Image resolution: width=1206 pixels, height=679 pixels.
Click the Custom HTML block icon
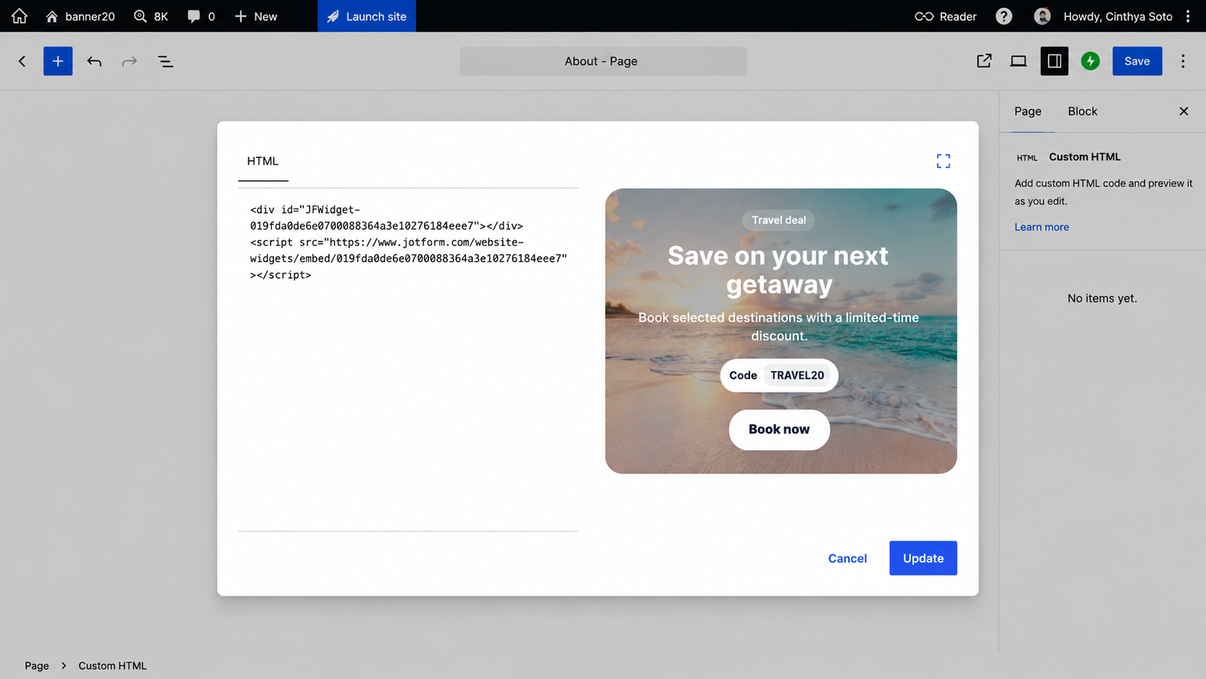tap(1027, 157)
